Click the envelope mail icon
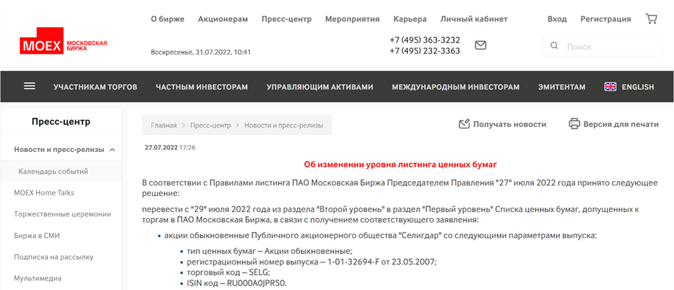Screen dimensions: 674x290 pos(480,45)
